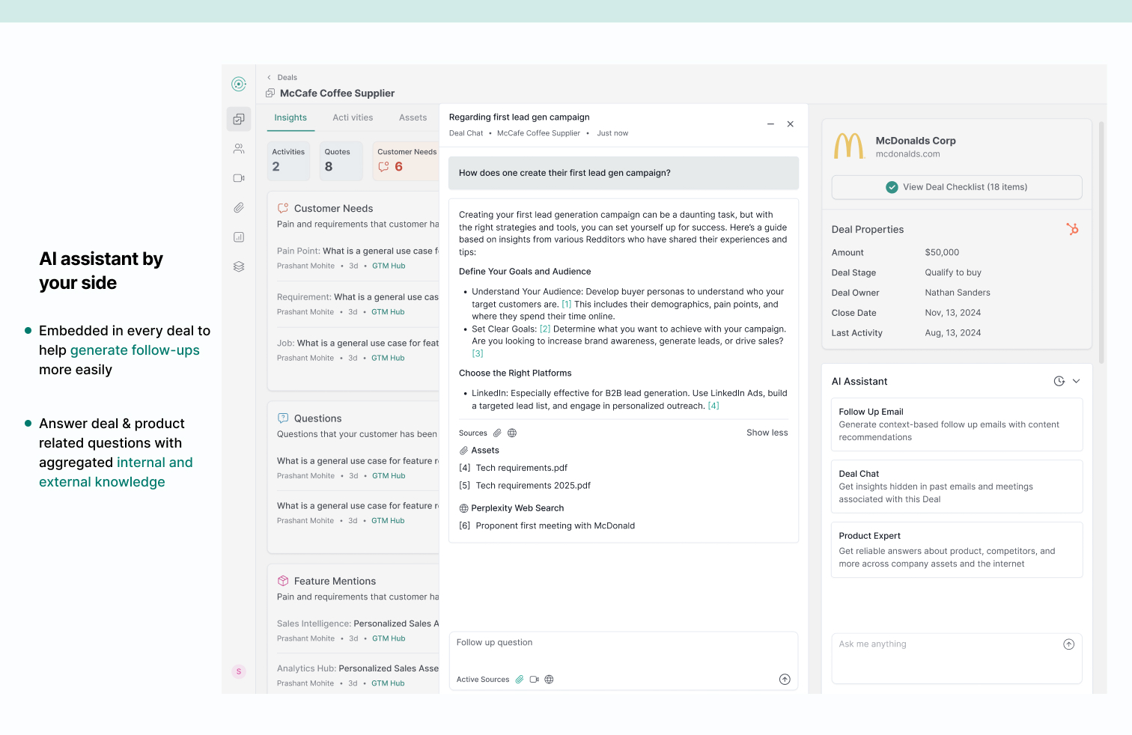Switch to the Activities tab
Image resolution: width=1132 pixels, height=735 pixels.
click(353, 118)
